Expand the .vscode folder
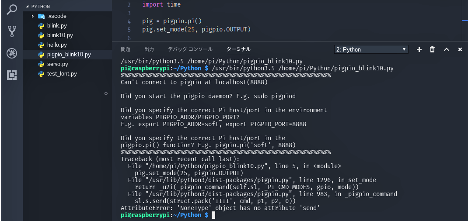The width and height of the screenshot is (468, 221). pos(33,16)
